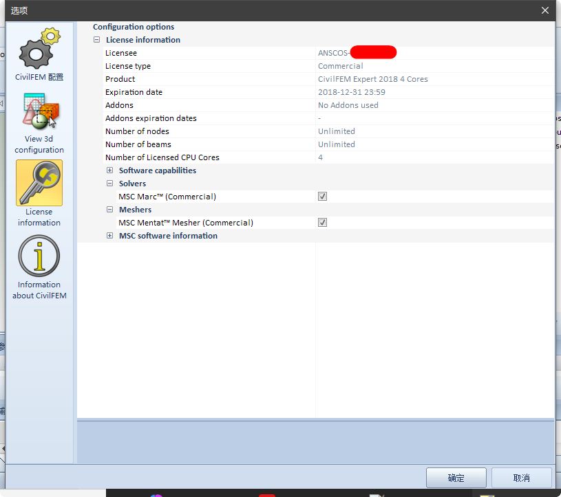This screenshot has height=497, width=561.
Task: Click the '2018-12-31 23:59' expiration value
Action: 351,92
